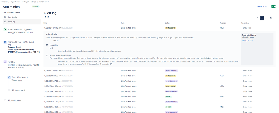Click duration value 0.49s
The width and height of the screenshot is (279, 113).
(x=221, y=28)
